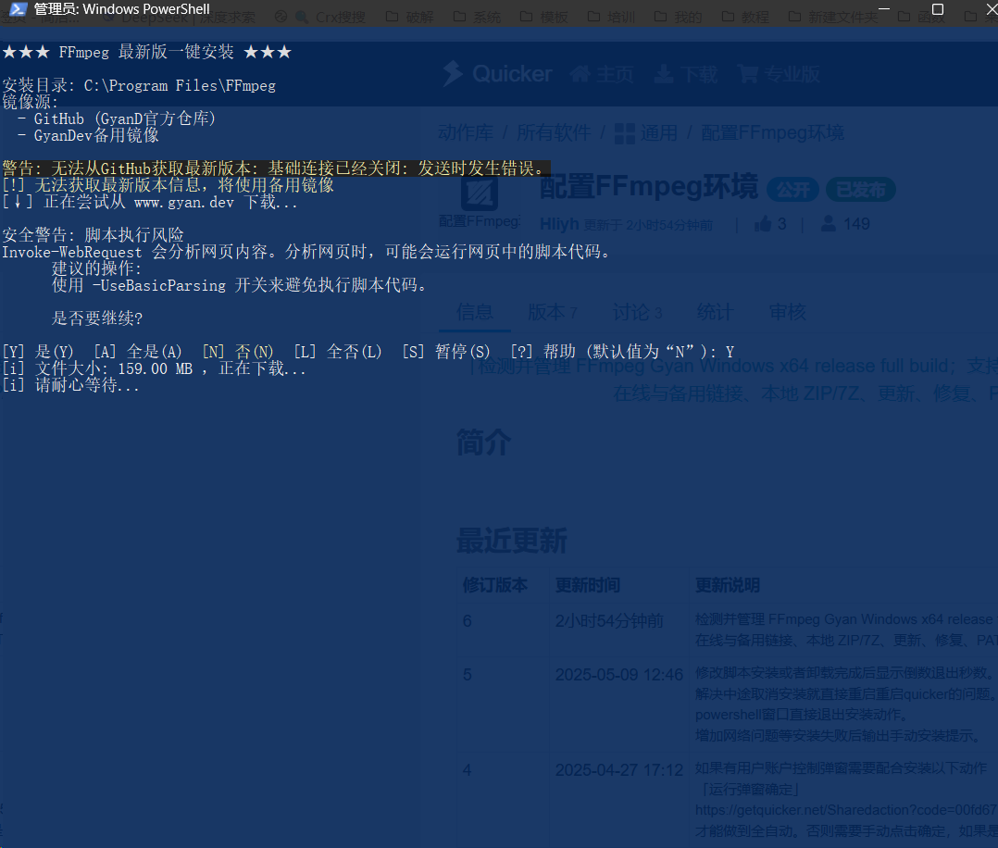This screenshot has width=998, height=848.
Task: Switch to the 信息 tab
Action: [474, 312]
